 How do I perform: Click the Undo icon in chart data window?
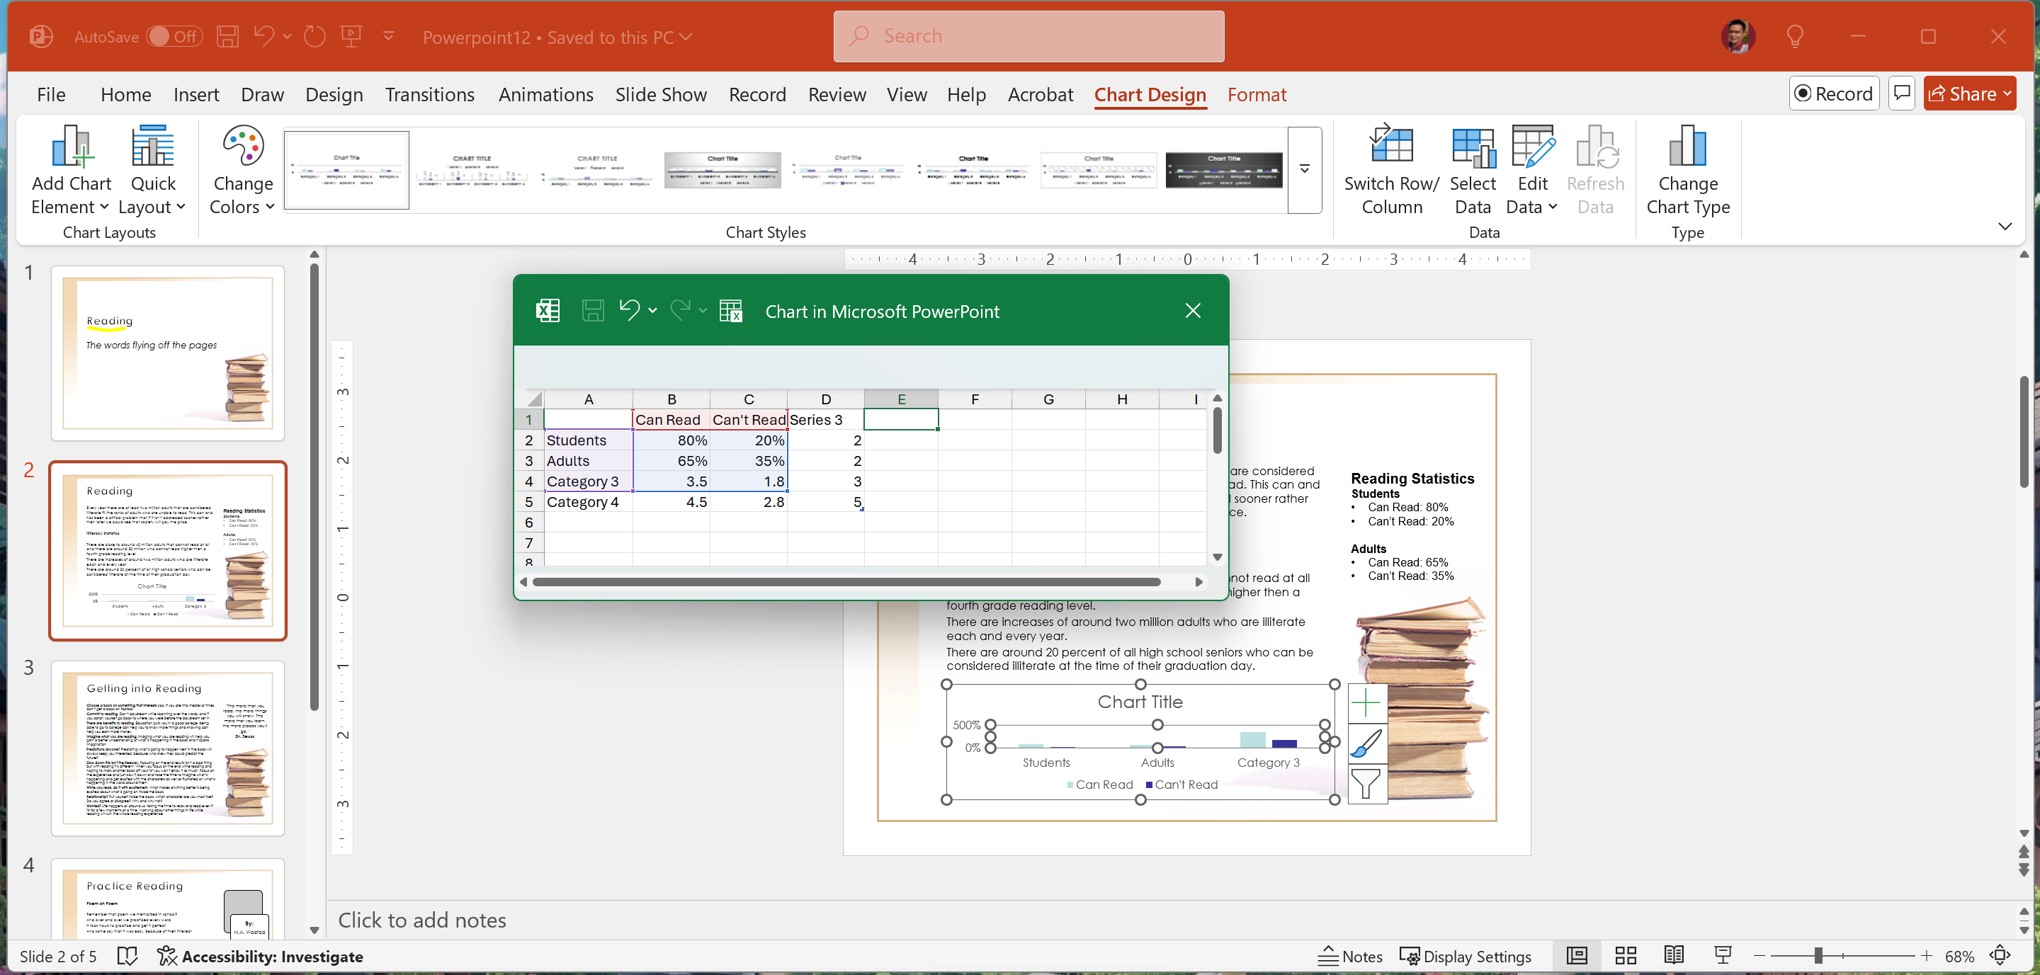(630, 309)
